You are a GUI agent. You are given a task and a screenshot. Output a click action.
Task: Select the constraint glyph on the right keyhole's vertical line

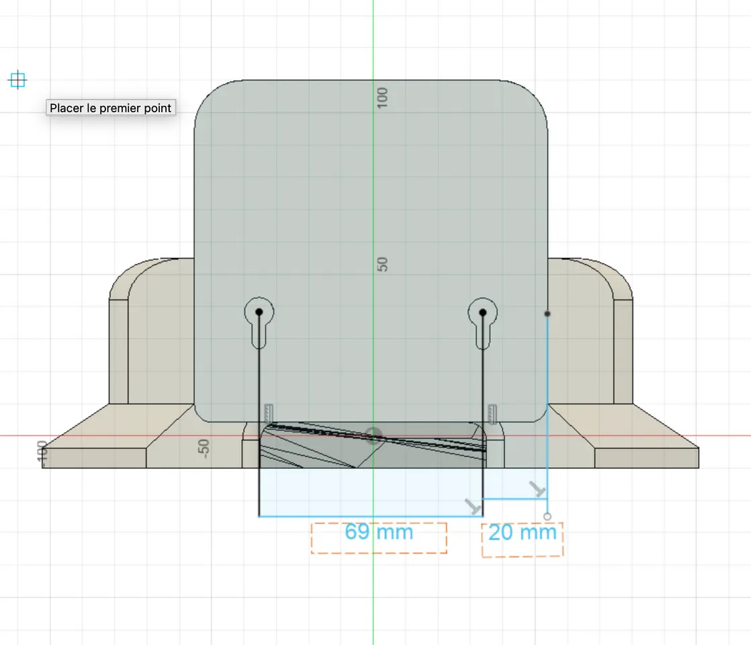click(x=492, y=414)
